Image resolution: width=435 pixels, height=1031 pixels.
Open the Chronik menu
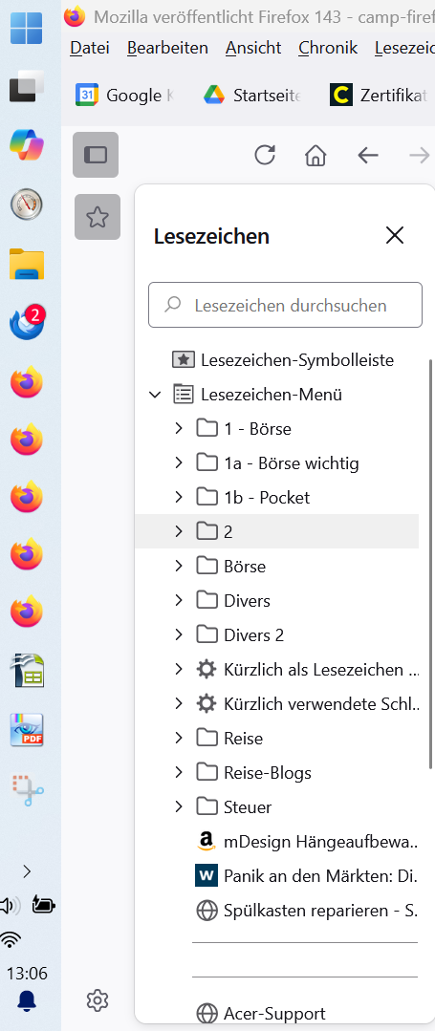328,48
